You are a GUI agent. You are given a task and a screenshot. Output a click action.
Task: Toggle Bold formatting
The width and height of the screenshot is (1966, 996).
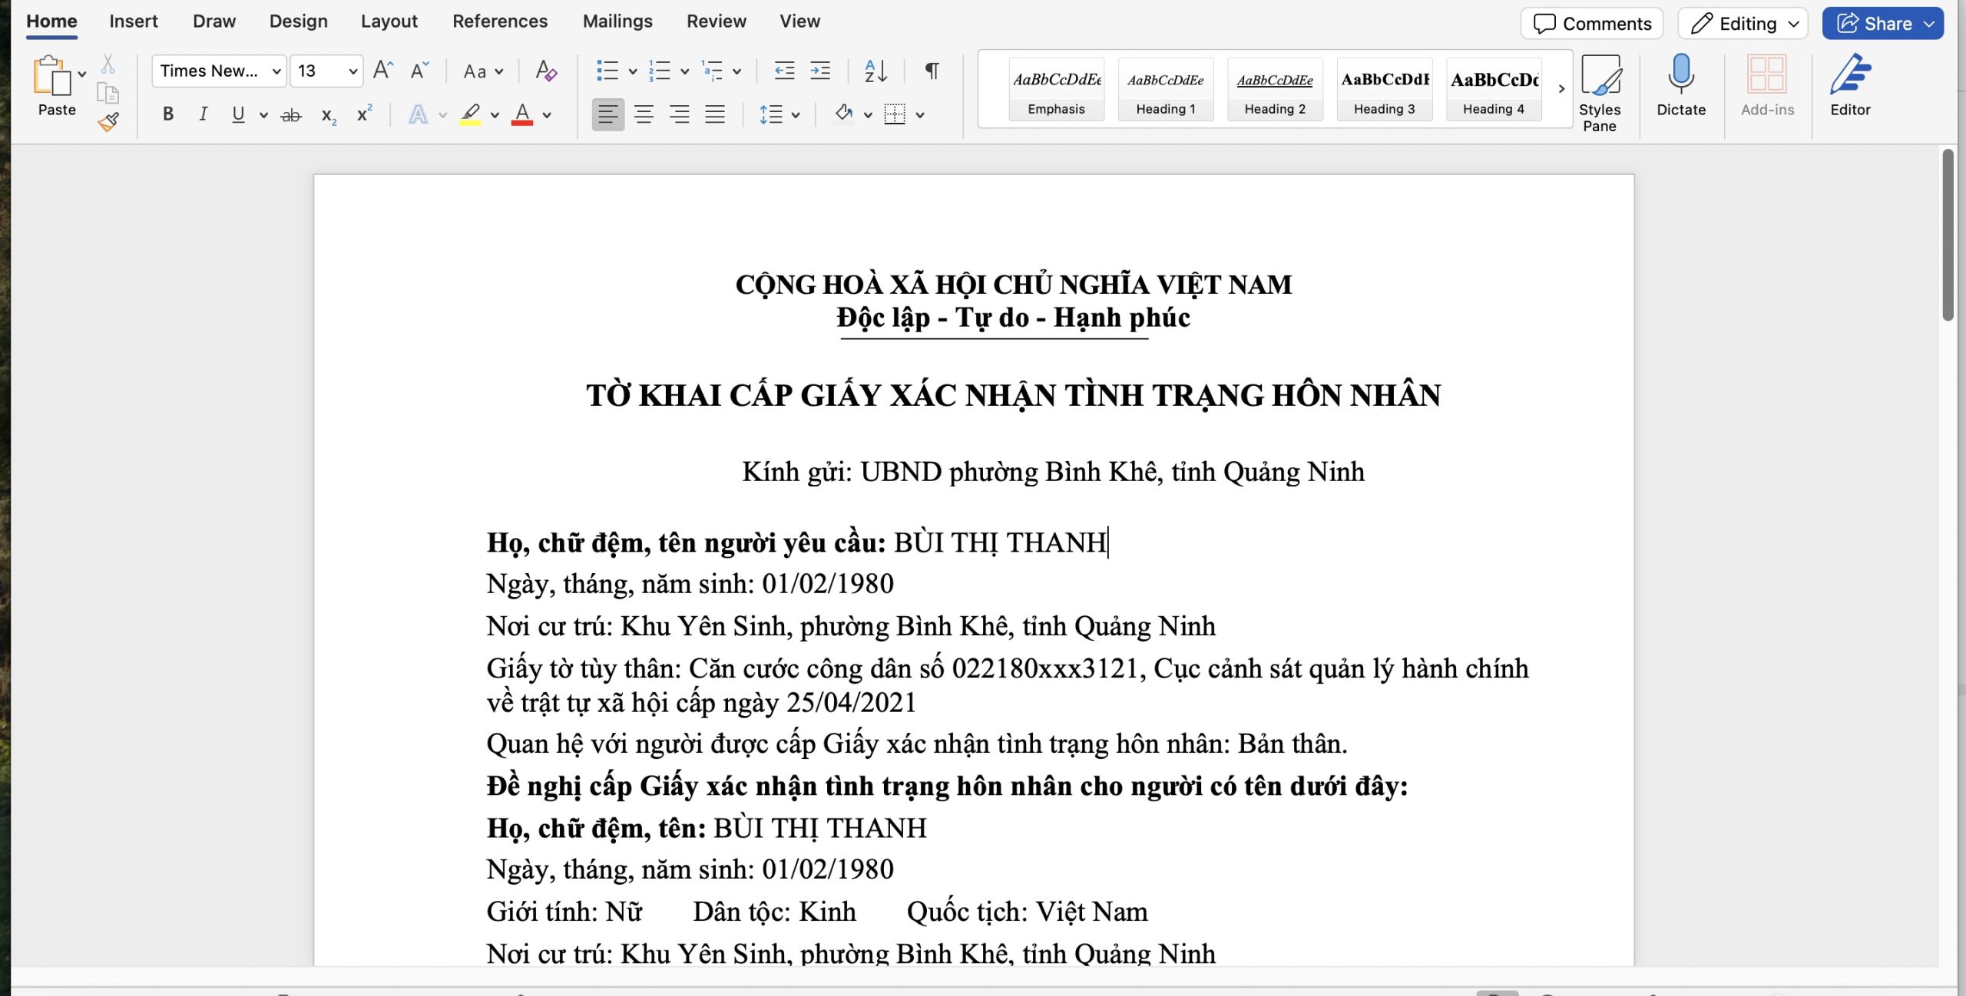168,115
